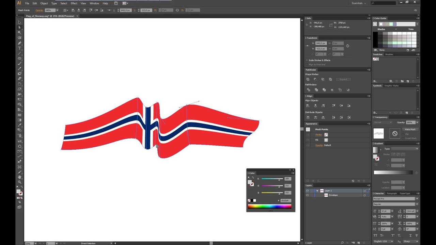Open the Essentials workspace dropdown
436x245 pixels.
pyautogui.click(x=359, y=3)
